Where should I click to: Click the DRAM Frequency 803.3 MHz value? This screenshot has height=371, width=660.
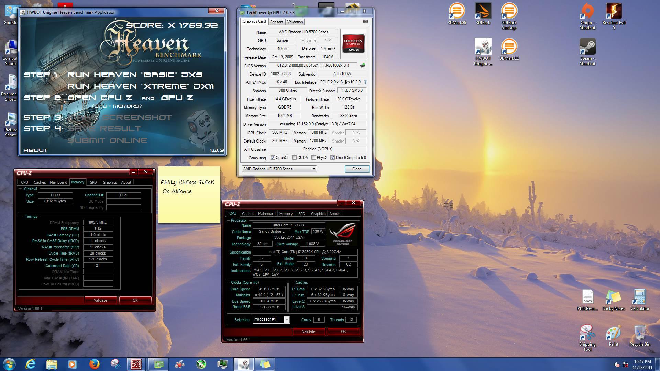(x=98, y=223)
